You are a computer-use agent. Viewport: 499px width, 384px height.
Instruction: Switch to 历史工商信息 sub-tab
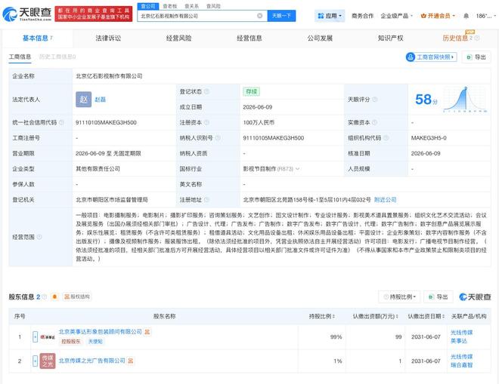pos(57,57)
